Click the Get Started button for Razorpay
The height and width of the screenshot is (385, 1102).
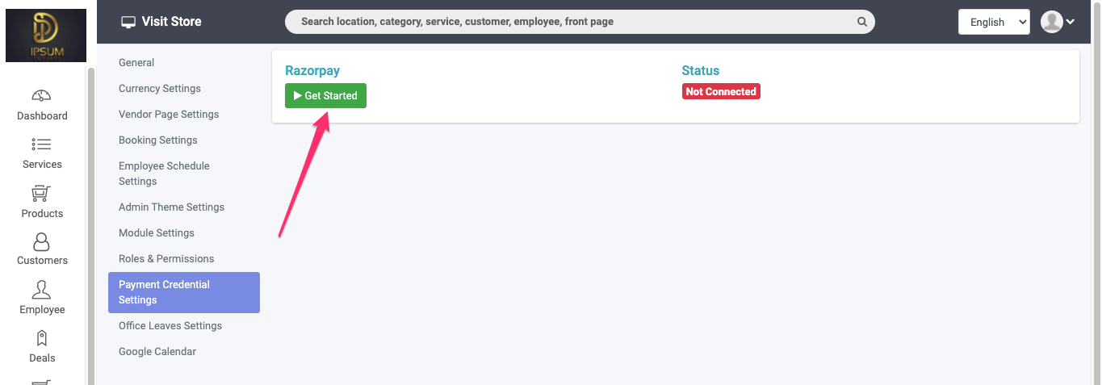pos(325,95)
